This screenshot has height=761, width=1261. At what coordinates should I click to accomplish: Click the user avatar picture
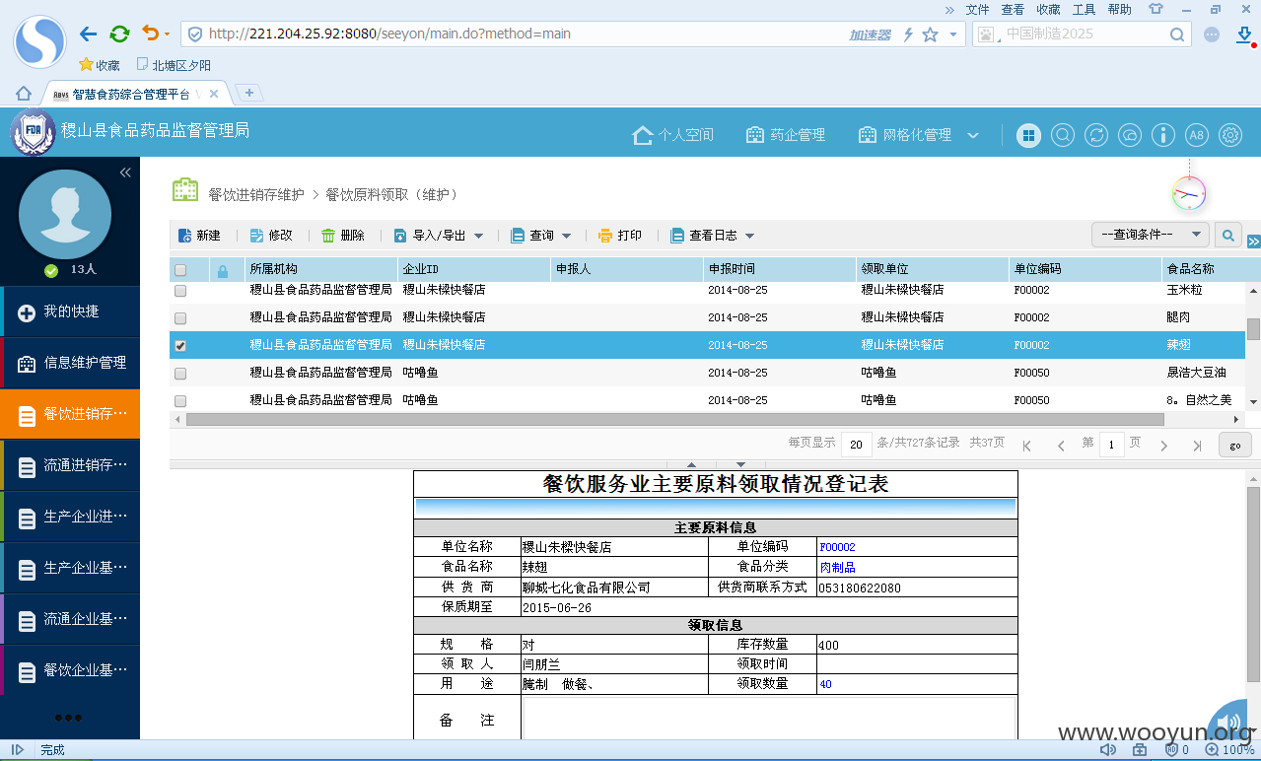click(64, 214)
